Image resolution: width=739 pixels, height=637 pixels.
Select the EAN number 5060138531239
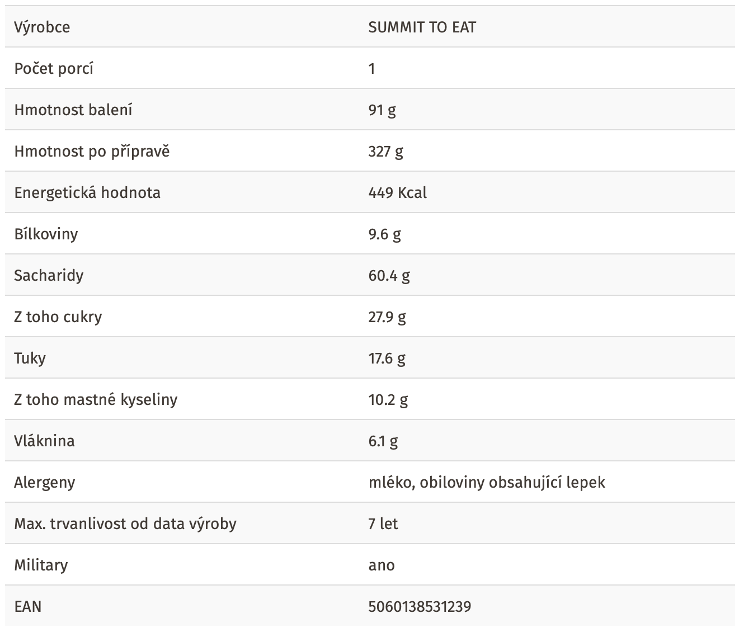pos(420,606)
